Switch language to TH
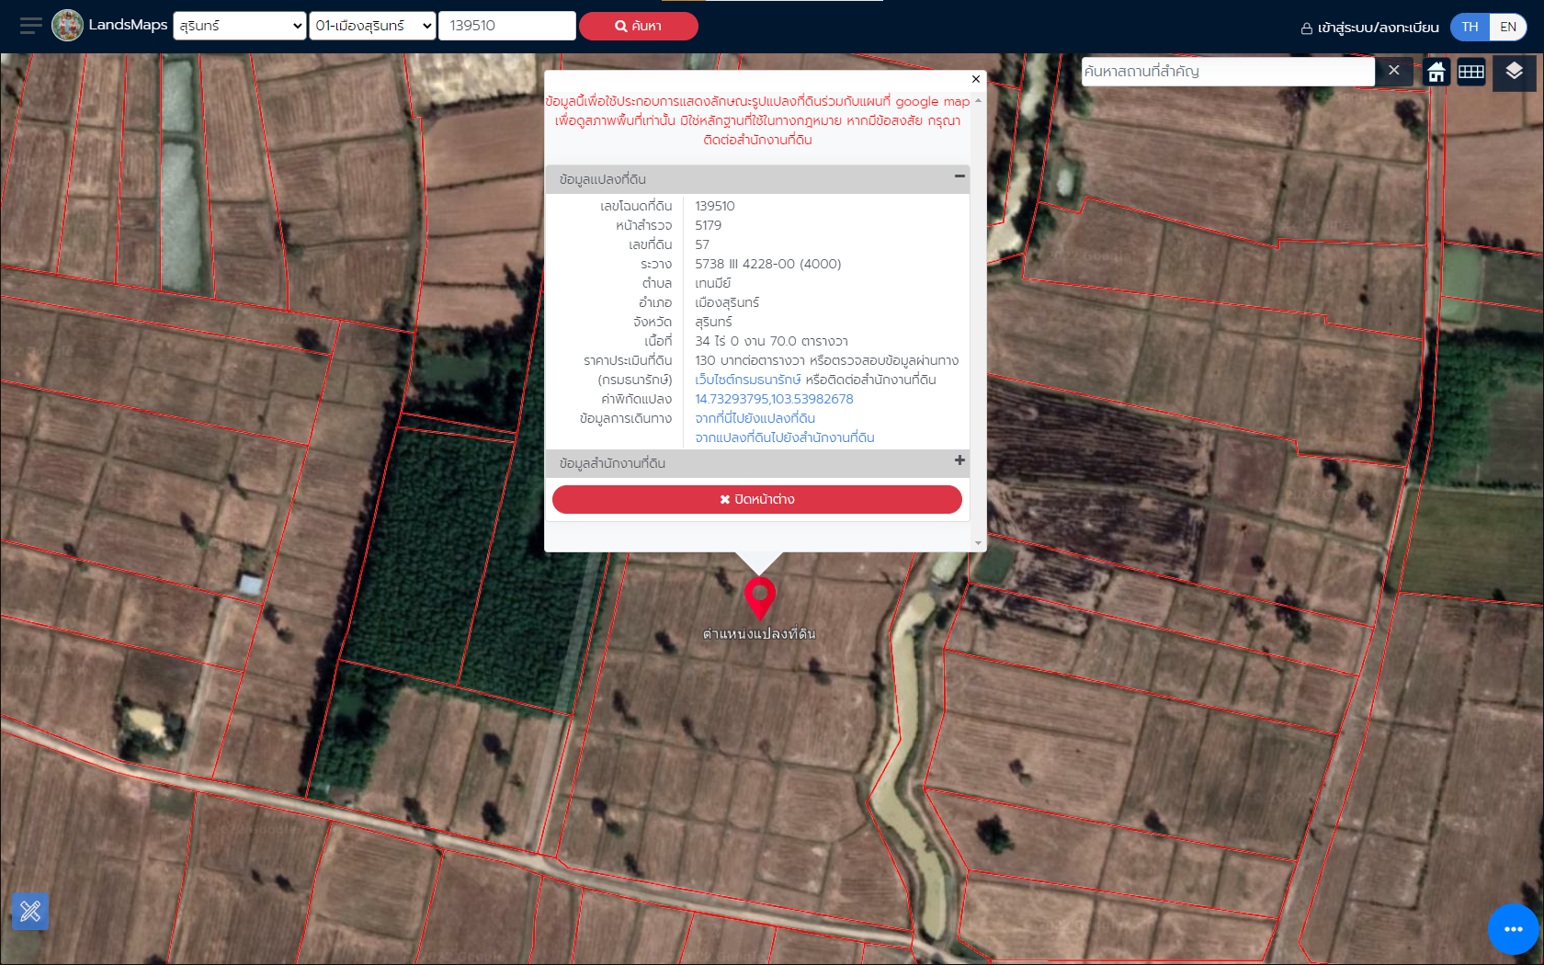 [1470, 27]
